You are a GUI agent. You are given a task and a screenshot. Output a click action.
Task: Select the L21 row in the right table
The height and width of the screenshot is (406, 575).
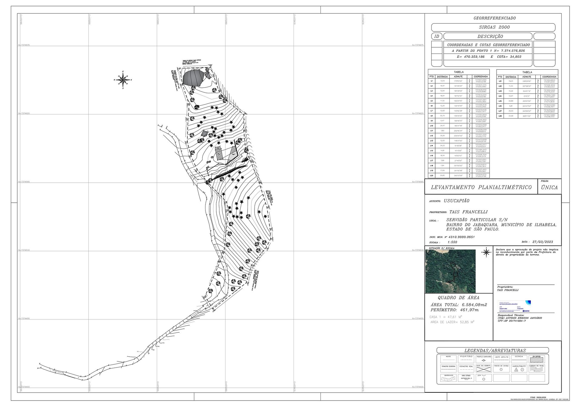[527, 81]
